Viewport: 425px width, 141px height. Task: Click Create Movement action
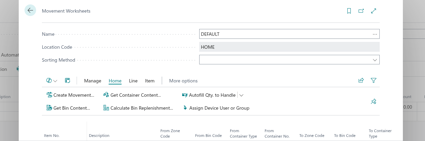click(70, 95)
